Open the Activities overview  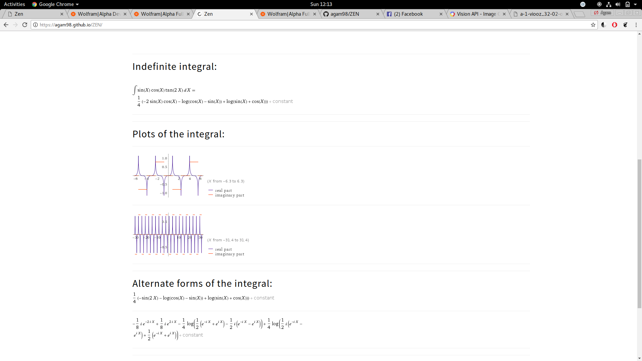[x=14, y=4]
